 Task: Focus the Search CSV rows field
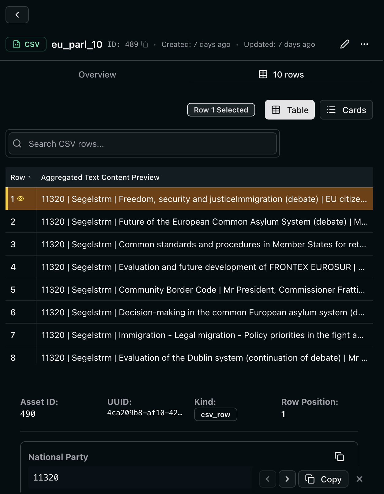[x=143, y=143]
